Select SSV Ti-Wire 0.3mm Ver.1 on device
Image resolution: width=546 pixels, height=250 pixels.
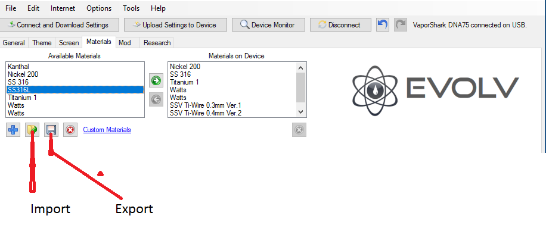tap(206, 105)
